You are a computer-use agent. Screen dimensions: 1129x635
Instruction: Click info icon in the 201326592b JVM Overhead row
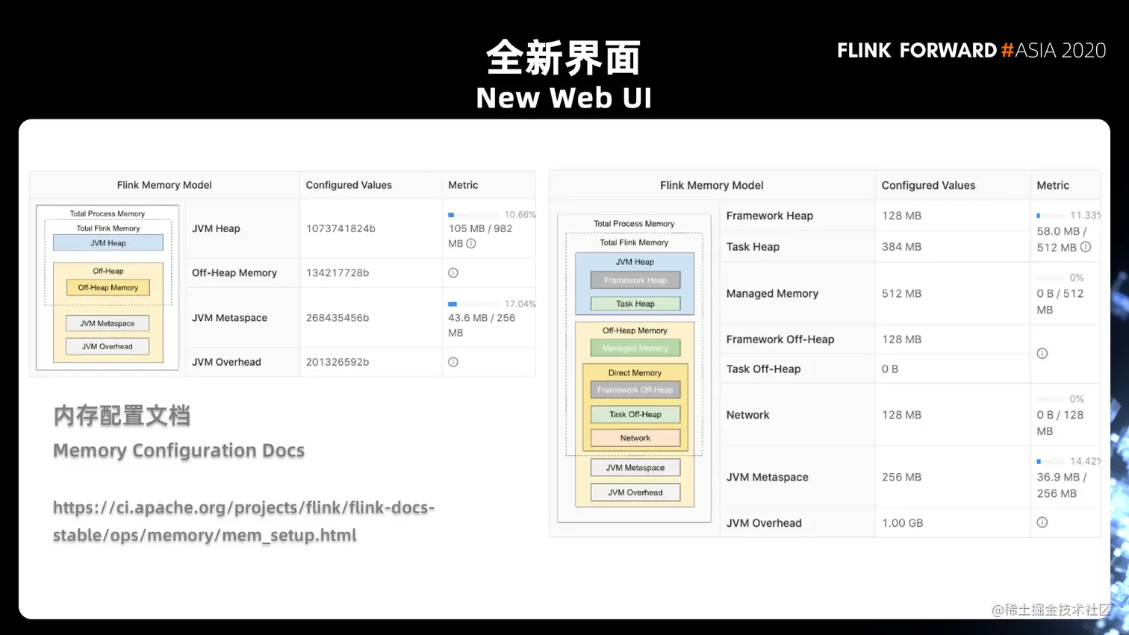point(453,362)
